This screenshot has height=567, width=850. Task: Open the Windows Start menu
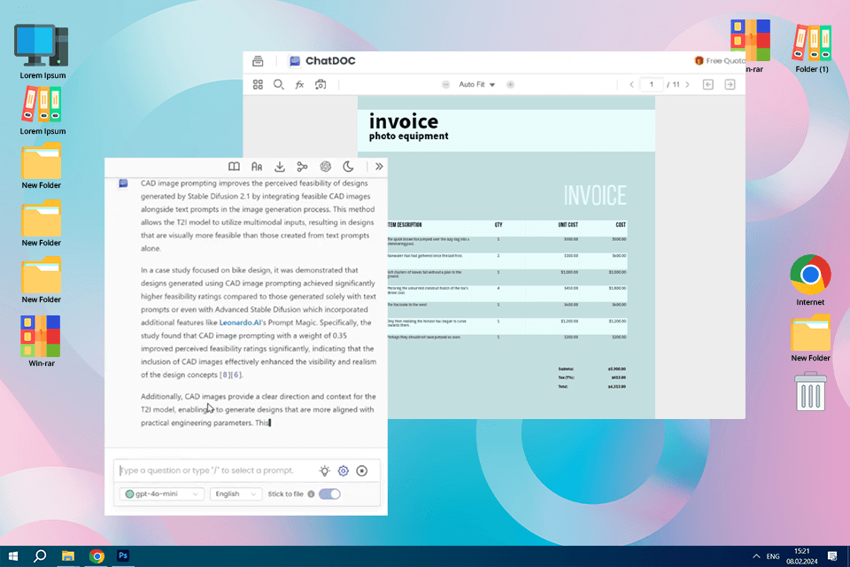[13, 555]
